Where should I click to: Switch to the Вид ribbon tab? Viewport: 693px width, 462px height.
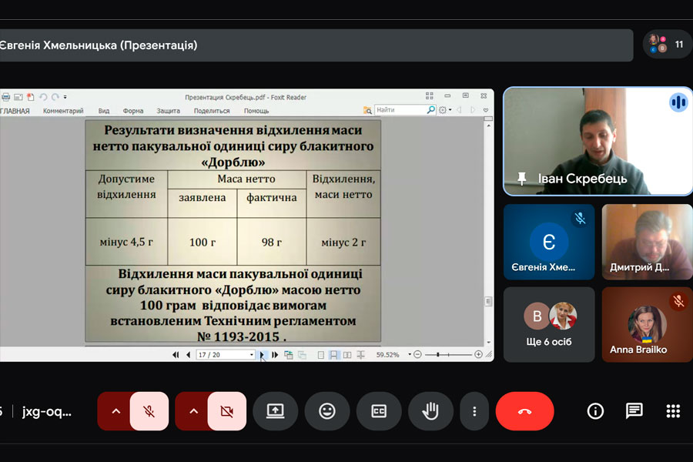[104, 111]
